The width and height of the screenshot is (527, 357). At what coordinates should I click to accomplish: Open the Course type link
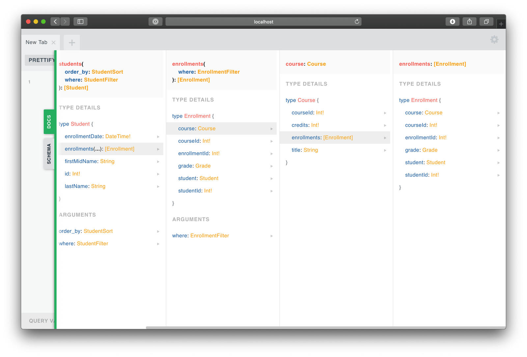tap(207, 128)
